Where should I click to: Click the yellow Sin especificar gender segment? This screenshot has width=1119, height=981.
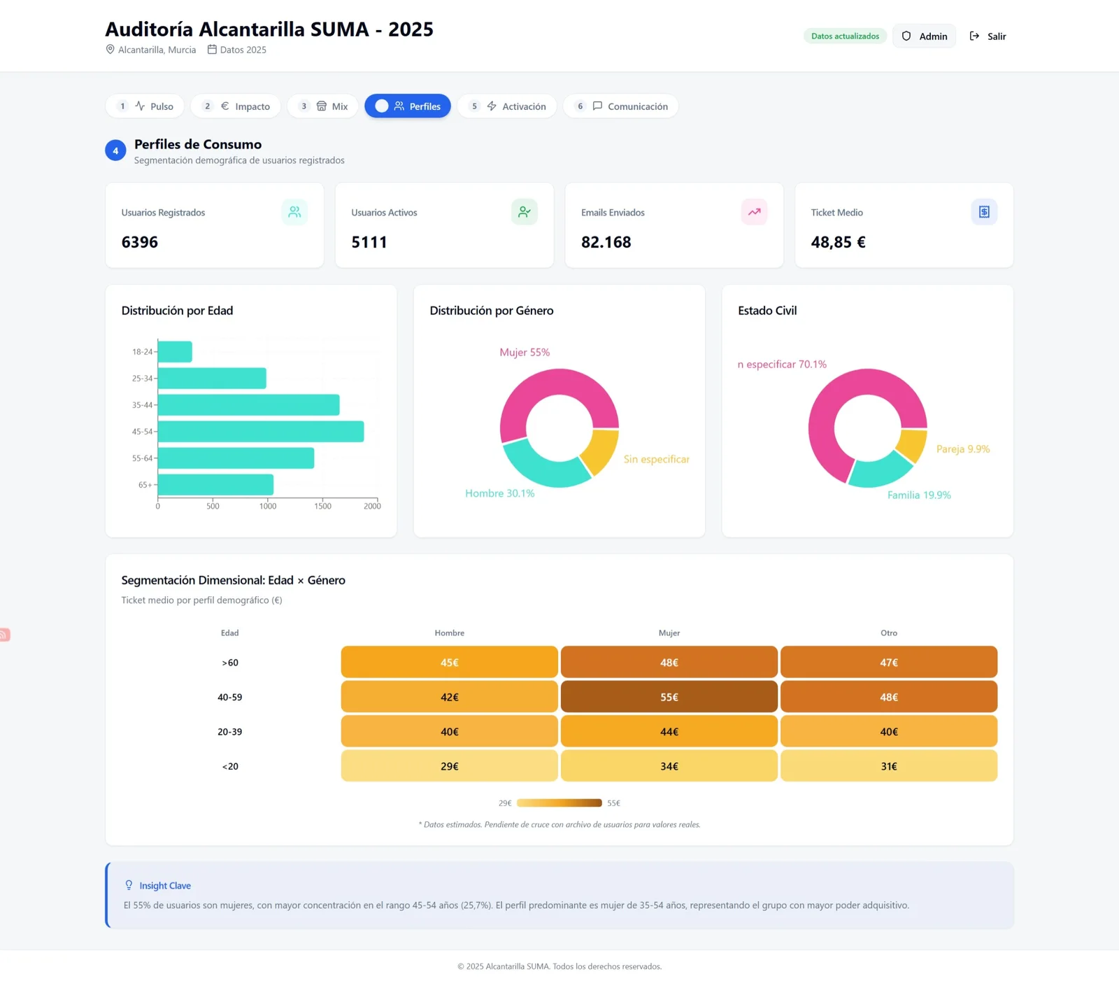click(602, 451)
